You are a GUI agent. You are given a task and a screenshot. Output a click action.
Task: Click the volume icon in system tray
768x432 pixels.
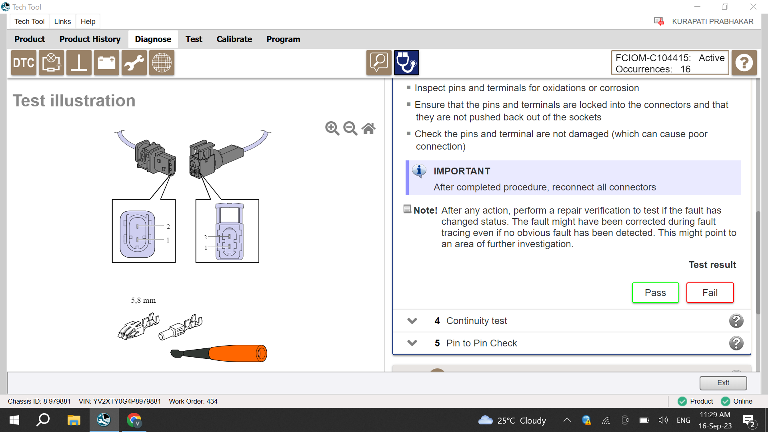[x=663, y=420]
